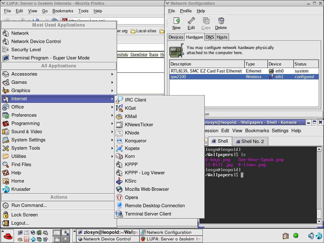
Task: Click New in Network Configuration toolbar
Action: click(x=177, y=23)
